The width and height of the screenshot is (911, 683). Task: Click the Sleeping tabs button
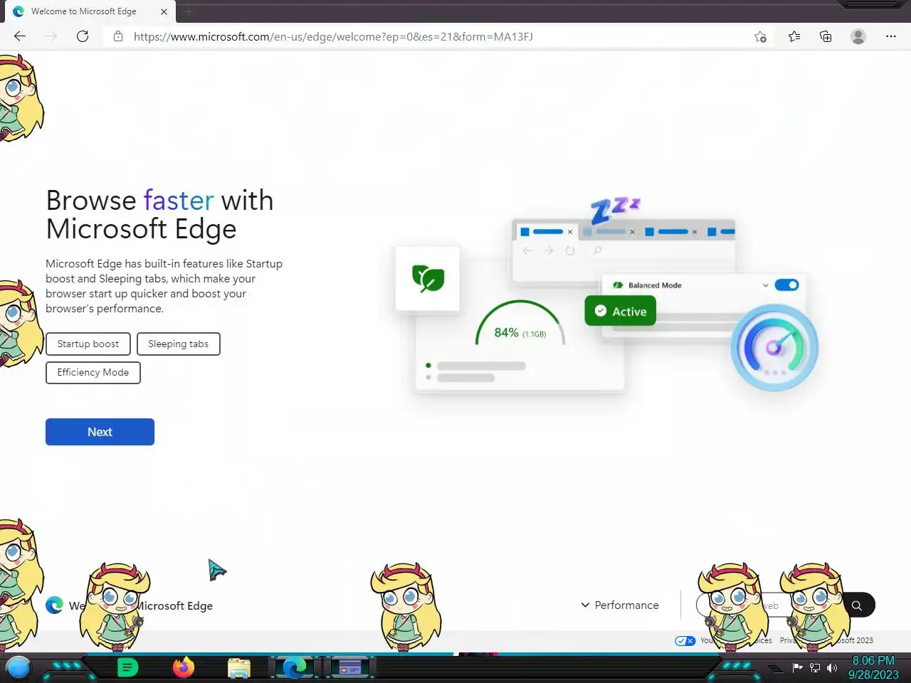[178, 344]
